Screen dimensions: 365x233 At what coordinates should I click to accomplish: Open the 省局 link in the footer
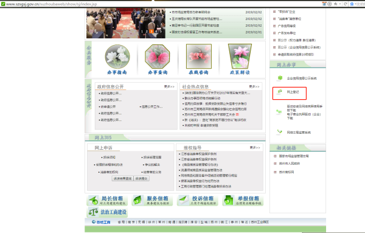(x=121, y=222)
